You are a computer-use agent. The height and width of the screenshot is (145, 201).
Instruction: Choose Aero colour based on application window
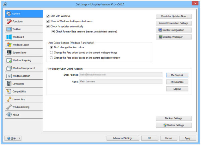51,58
